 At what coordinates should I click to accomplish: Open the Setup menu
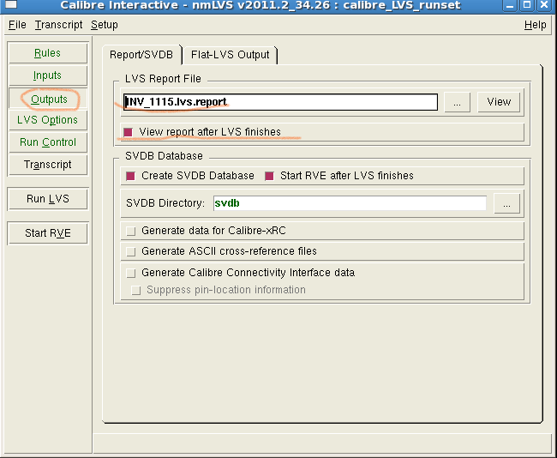point(104,25)
